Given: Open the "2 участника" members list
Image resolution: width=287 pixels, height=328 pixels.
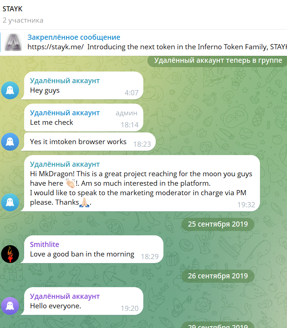Looking at the screenshot, I should pos(23,20).
